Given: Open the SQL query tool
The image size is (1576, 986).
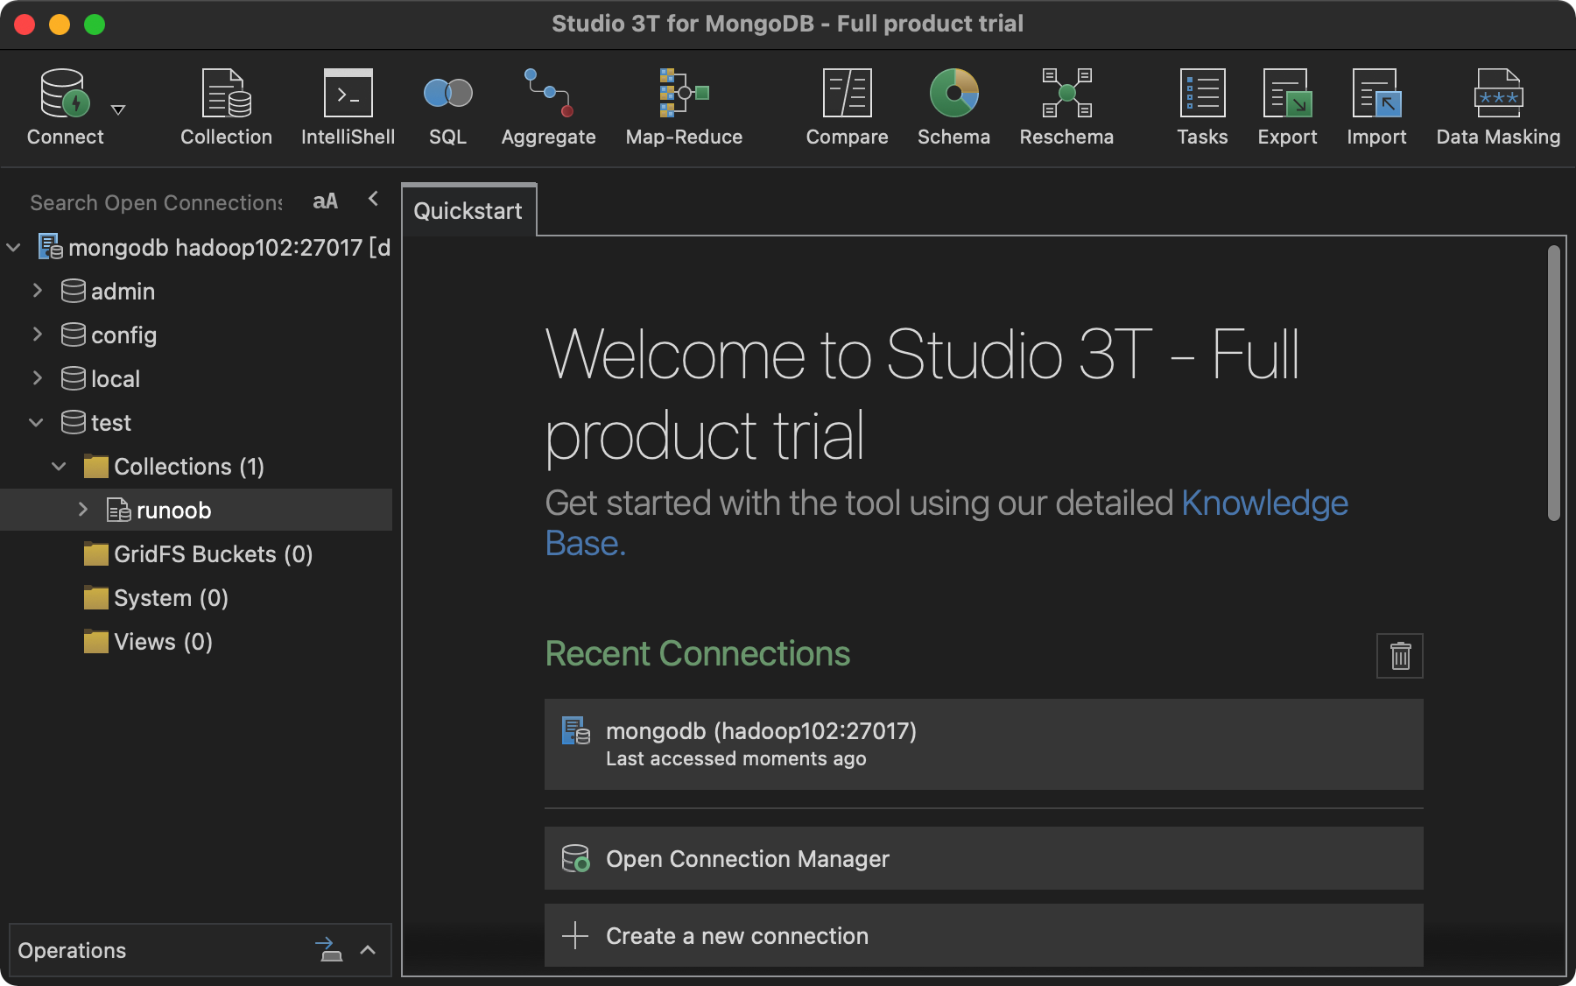Looking at the screenshot, I should [447, 107].
